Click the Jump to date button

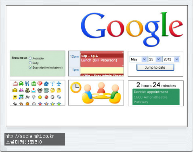[155, 68]
